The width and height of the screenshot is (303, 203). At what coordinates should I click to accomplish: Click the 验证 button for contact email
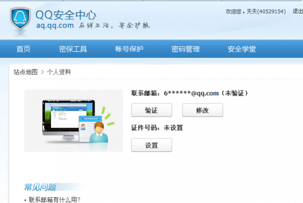pyautogui.click(x=151, y=110)
